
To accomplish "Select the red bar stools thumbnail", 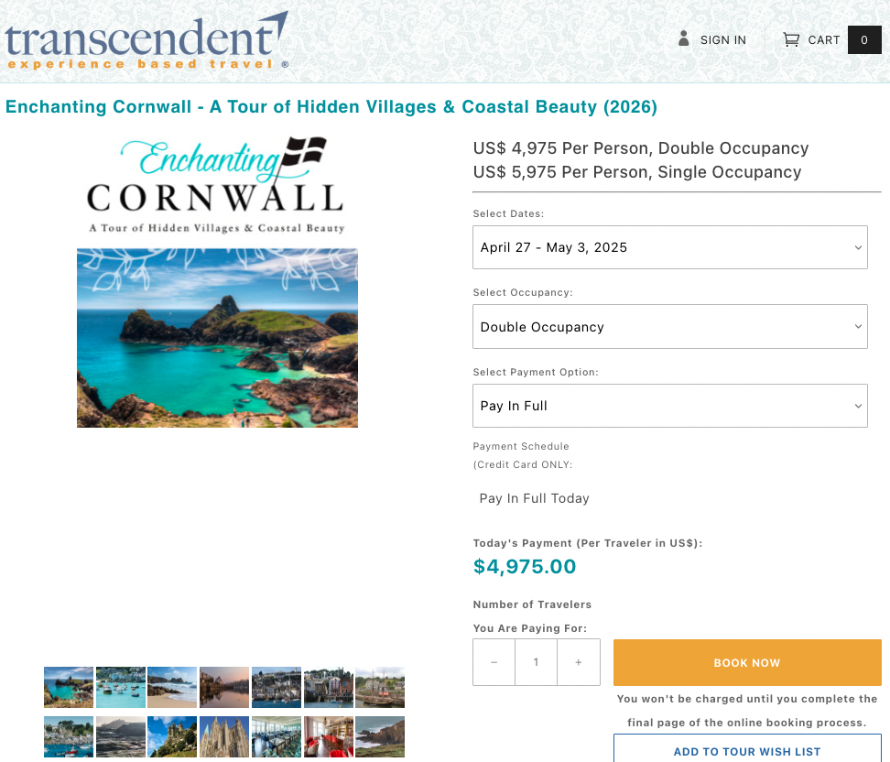I will [x=328, y=736].
